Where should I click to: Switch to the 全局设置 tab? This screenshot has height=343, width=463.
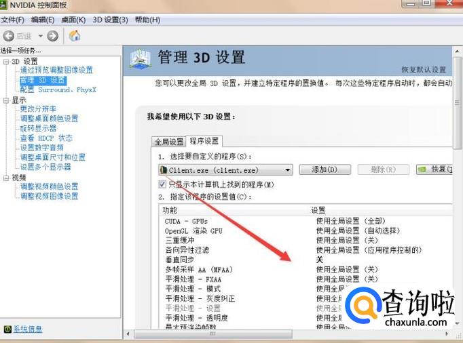click(169, 142)
